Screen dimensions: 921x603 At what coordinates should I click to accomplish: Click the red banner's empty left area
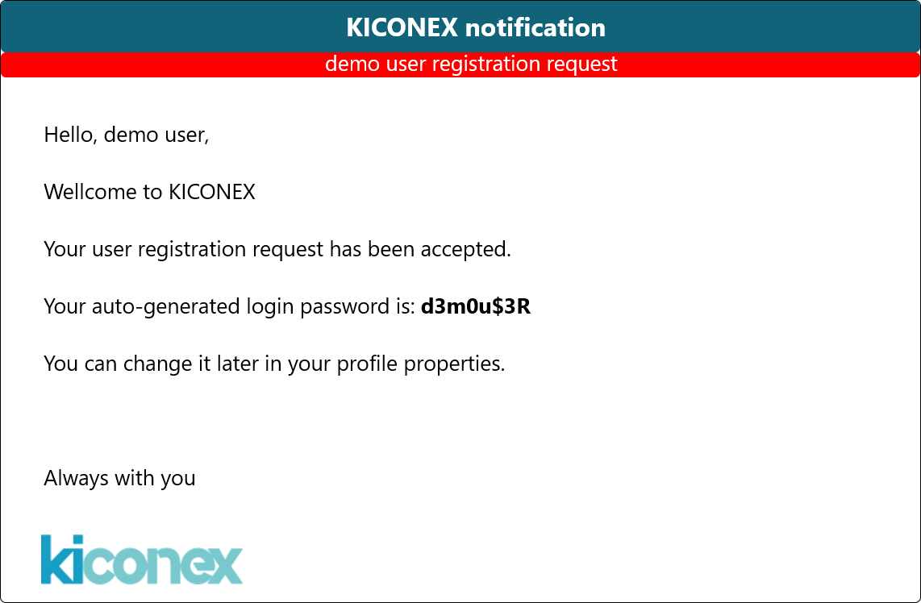click(121, 64)
